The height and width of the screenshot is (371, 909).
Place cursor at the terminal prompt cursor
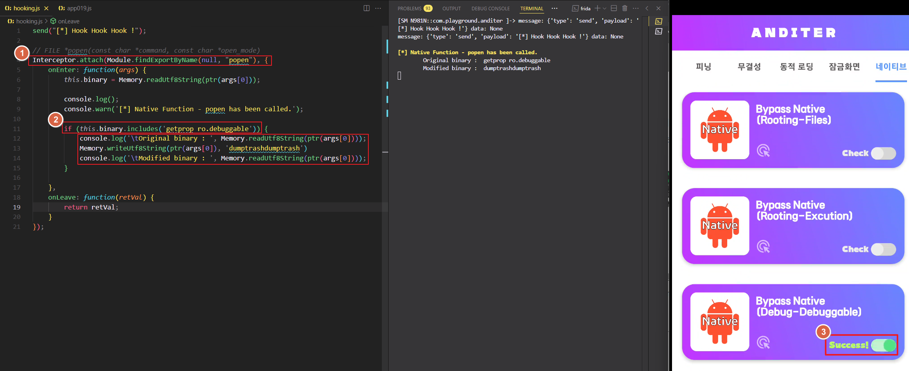tap(399, 76)
